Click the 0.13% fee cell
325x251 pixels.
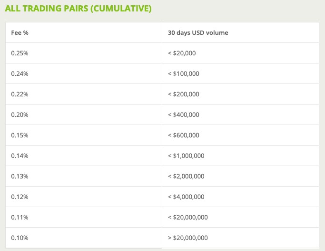pos(84,176)
